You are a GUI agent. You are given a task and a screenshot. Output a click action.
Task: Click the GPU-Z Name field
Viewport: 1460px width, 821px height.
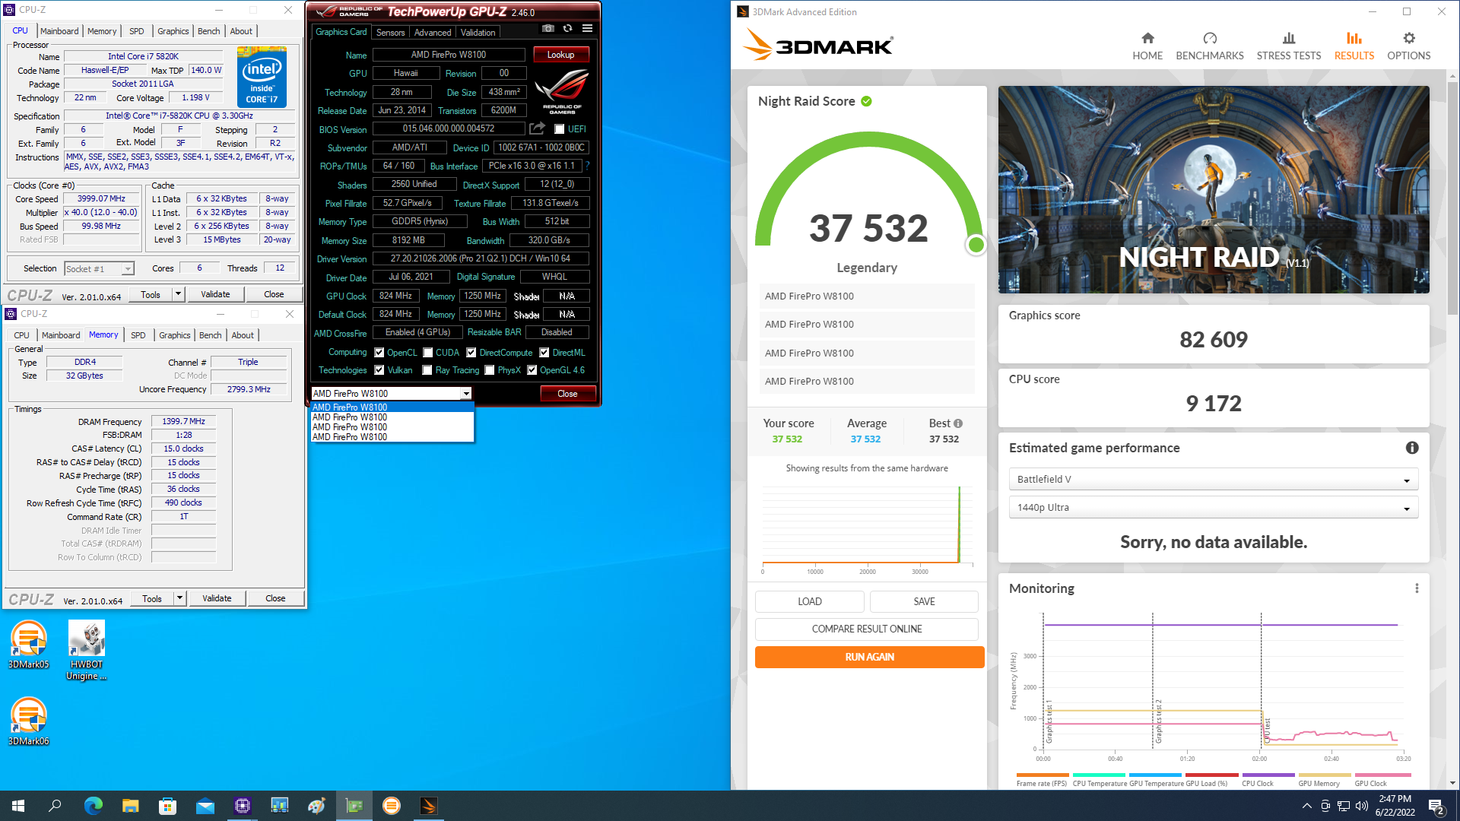(x=449, y=55)
